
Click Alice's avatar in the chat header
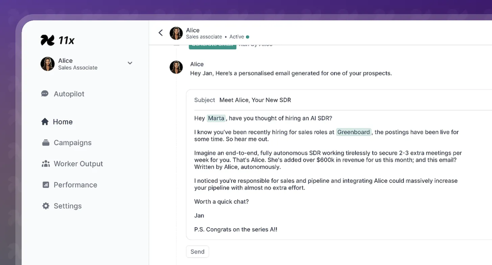(x=176, y=33)
